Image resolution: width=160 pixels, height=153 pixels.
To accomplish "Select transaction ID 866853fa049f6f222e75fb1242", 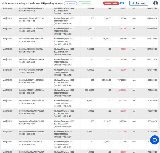I will 31,142.
